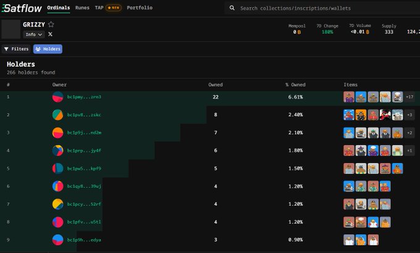Click the search magnifier icon
The height and width of the screenshot is (253, 420).
[232, 8]
